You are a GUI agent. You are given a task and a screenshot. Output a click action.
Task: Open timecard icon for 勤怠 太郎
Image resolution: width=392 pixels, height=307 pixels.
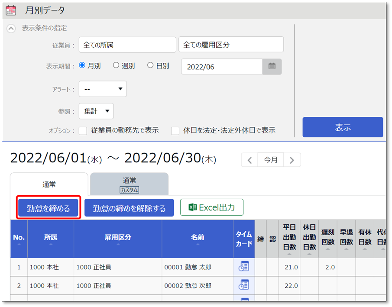244,267
